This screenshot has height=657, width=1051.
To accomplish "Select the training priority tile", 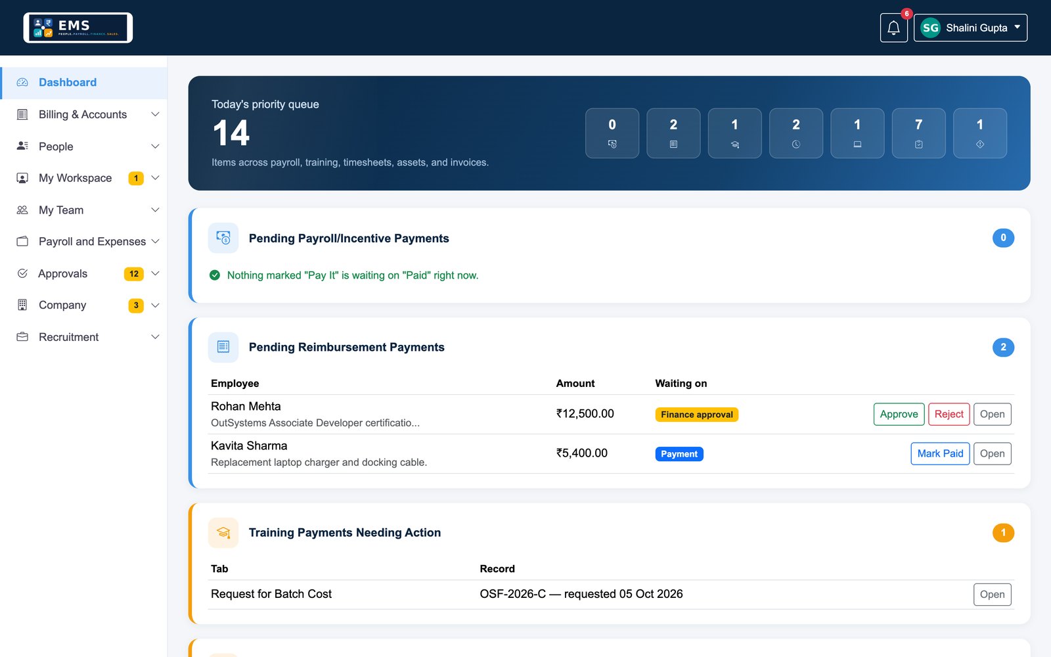I will tap(734, 133).
